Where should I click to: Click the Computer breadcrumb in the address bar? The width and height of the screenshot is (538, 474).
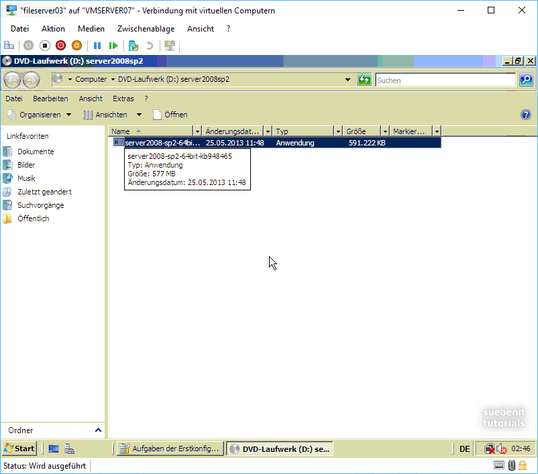pos(91,79)
